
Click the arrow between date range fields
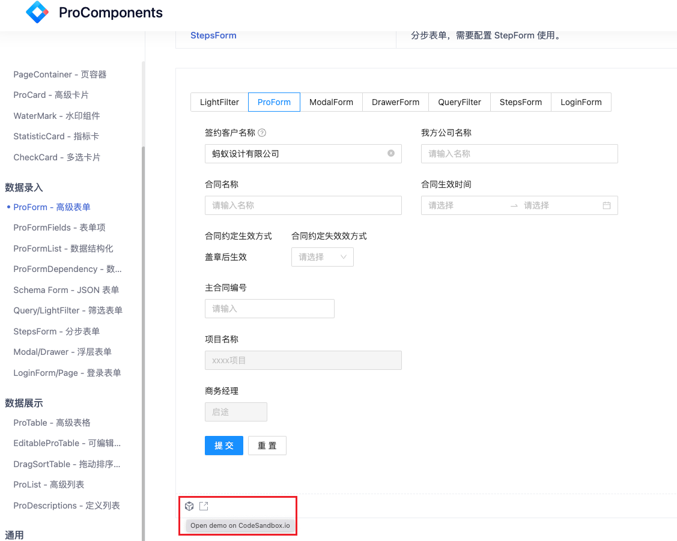[514, 205]
